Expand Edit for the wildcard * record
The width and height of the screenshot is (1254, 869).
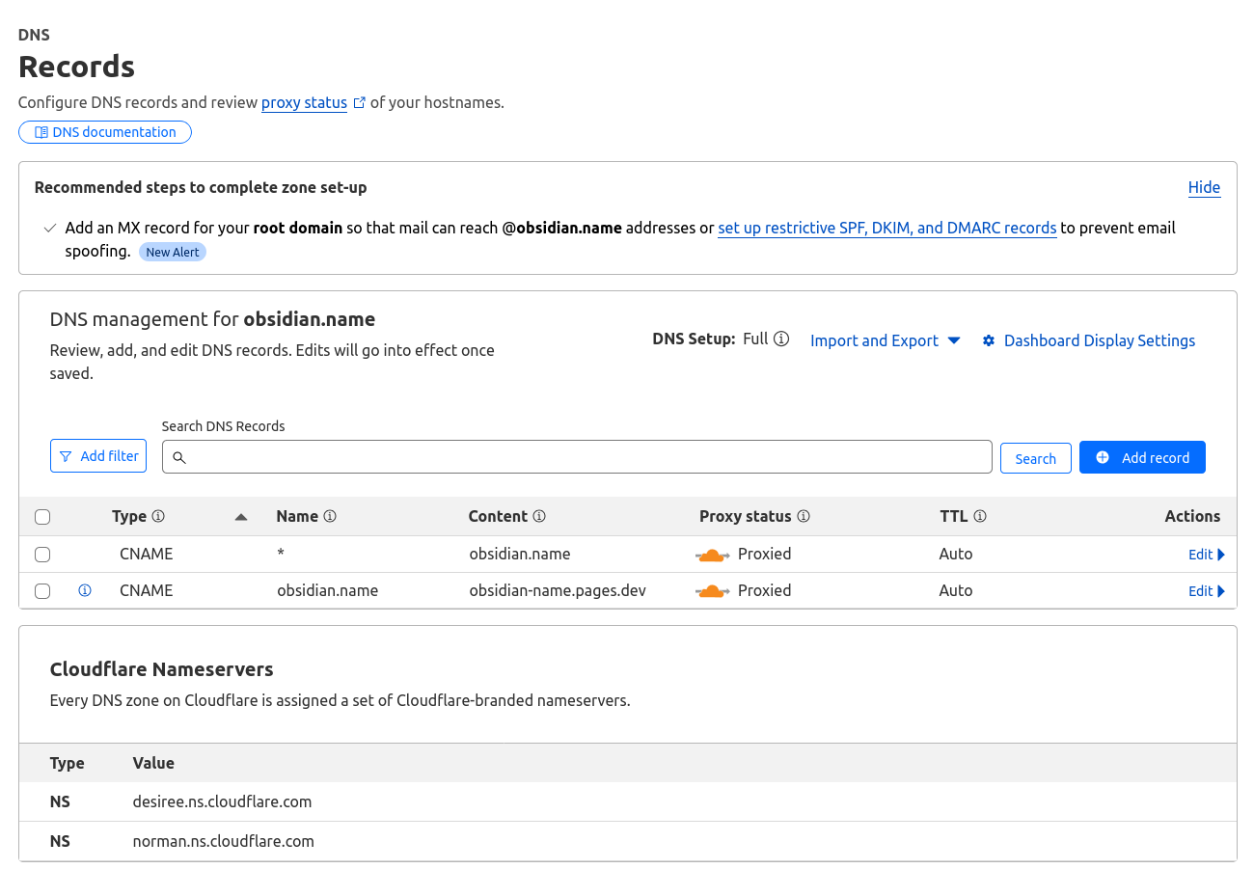1206,555
